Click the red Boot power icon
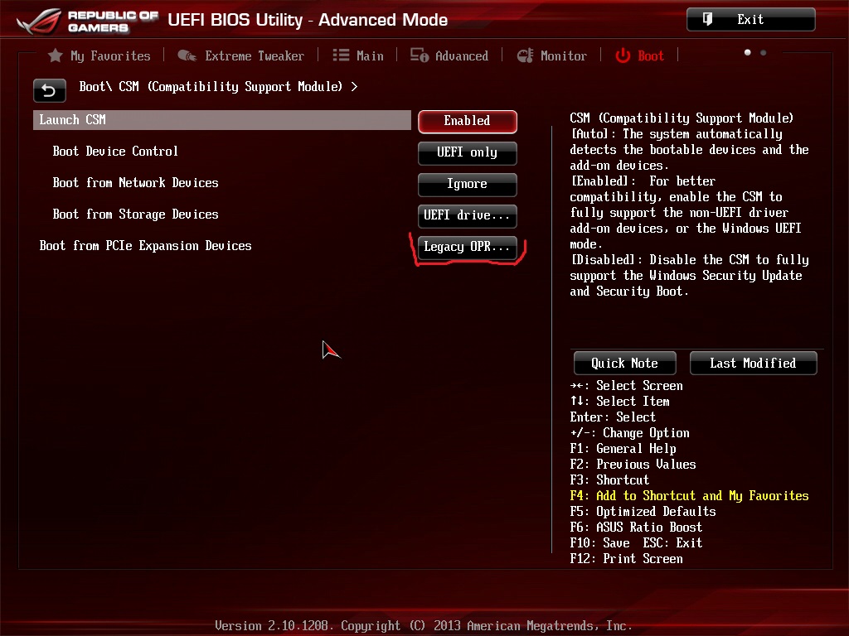Viewport: 849px width, 636px height. 623,55
